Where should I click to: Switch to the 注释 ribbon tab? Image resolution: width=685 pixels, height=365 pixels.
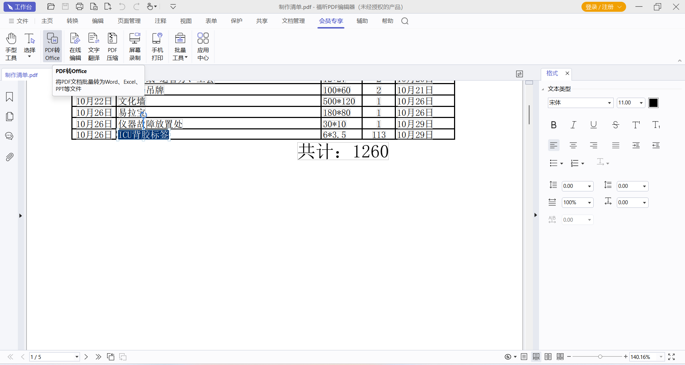click(x=160, y=21)
